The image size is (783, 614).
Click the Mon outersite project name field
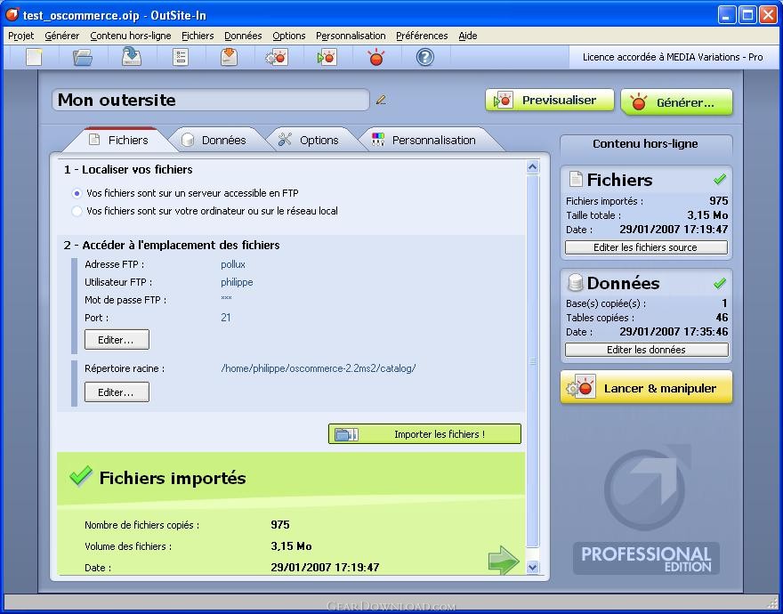(x=210, y=100)
